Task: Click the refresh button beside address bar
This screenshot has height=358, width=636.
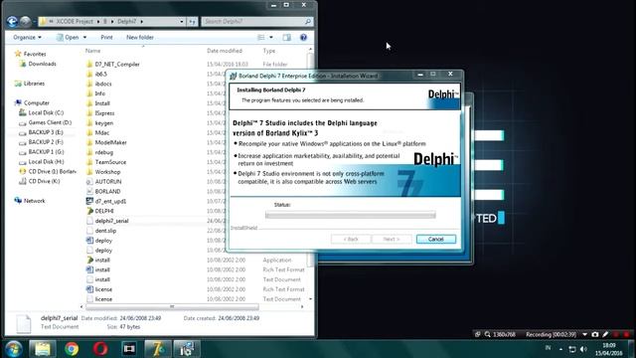Action: pos(192,22)
